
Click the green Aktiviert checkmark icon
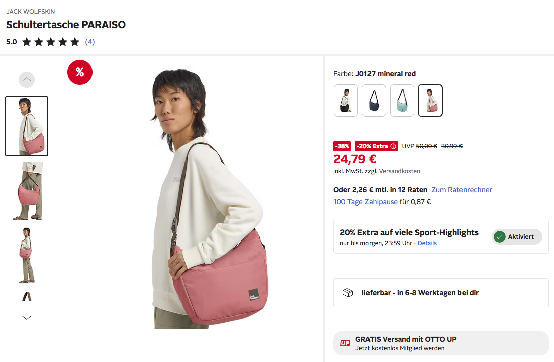(x=499, y=237)
